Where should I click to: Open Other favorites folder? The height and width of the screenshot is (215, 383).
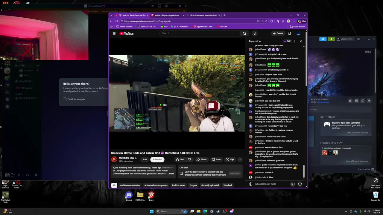(298, 27)
